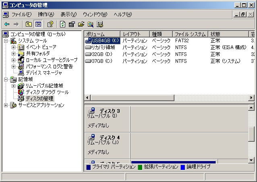
Task: Click the Refresh toolbar icon
Action: coord(62,25)
